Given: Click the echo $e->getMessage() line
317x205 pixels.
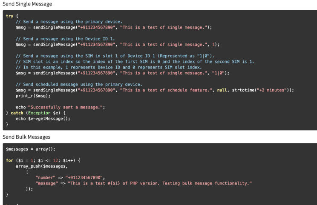Looking at the screenshot, I should click(x=43, y=119).
